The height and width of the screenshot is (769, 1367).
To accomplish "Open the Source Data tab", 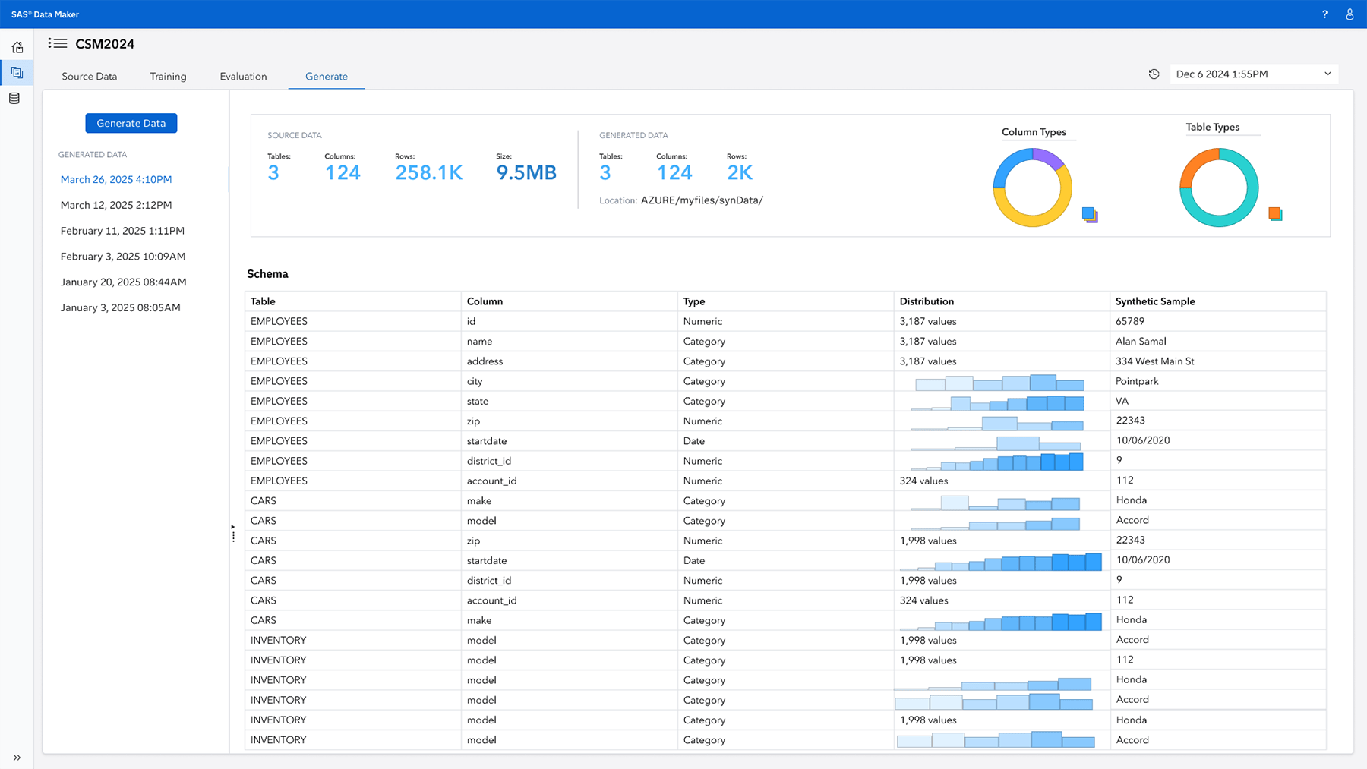I will [x=89, y=76].
